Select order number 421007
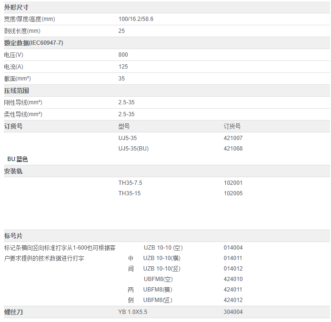Screen dimensions: 331x322 tap(233, 138)
